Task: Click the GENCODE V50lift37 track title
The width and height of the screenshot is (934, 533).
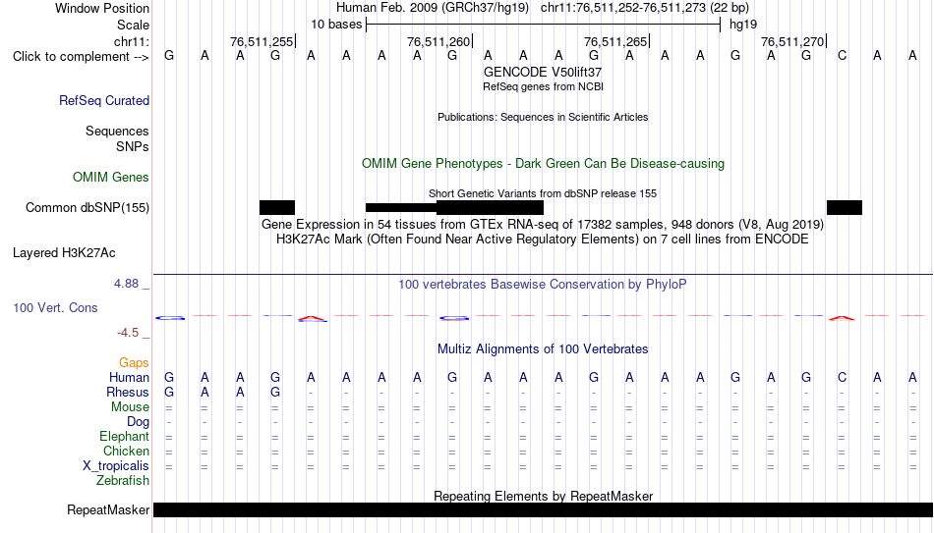Action: click(543, 72)
